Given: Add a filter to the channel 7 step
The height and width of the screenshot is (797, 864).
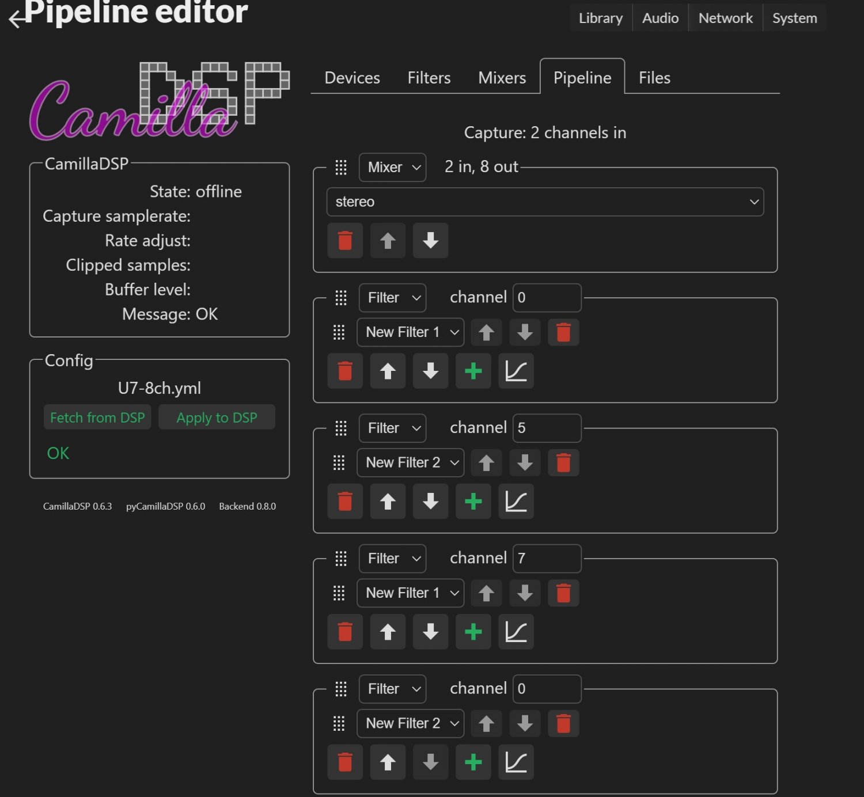Looking at the screenshot, I should [x=473, y=632].
